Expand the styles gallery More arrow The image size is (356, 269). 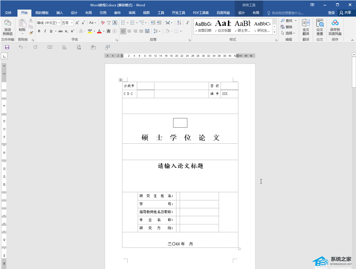(274, 32)
